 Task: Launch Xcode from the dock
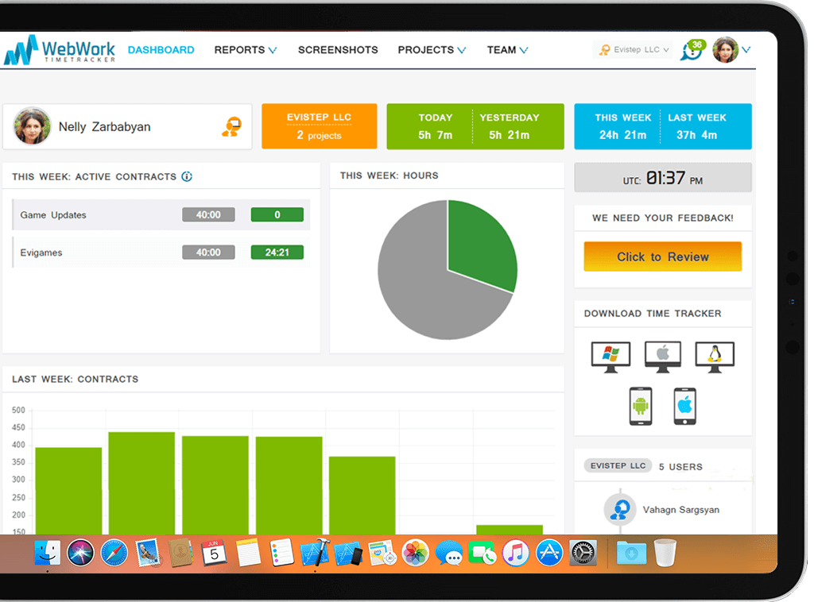pyautogui.click(x=315, y=553)
